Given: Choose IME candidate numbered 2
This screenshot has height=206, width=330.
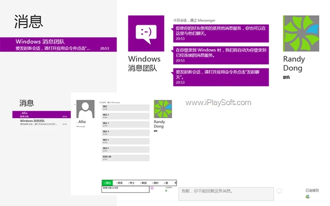Looking at the screenshot, I should coord(119,183).
